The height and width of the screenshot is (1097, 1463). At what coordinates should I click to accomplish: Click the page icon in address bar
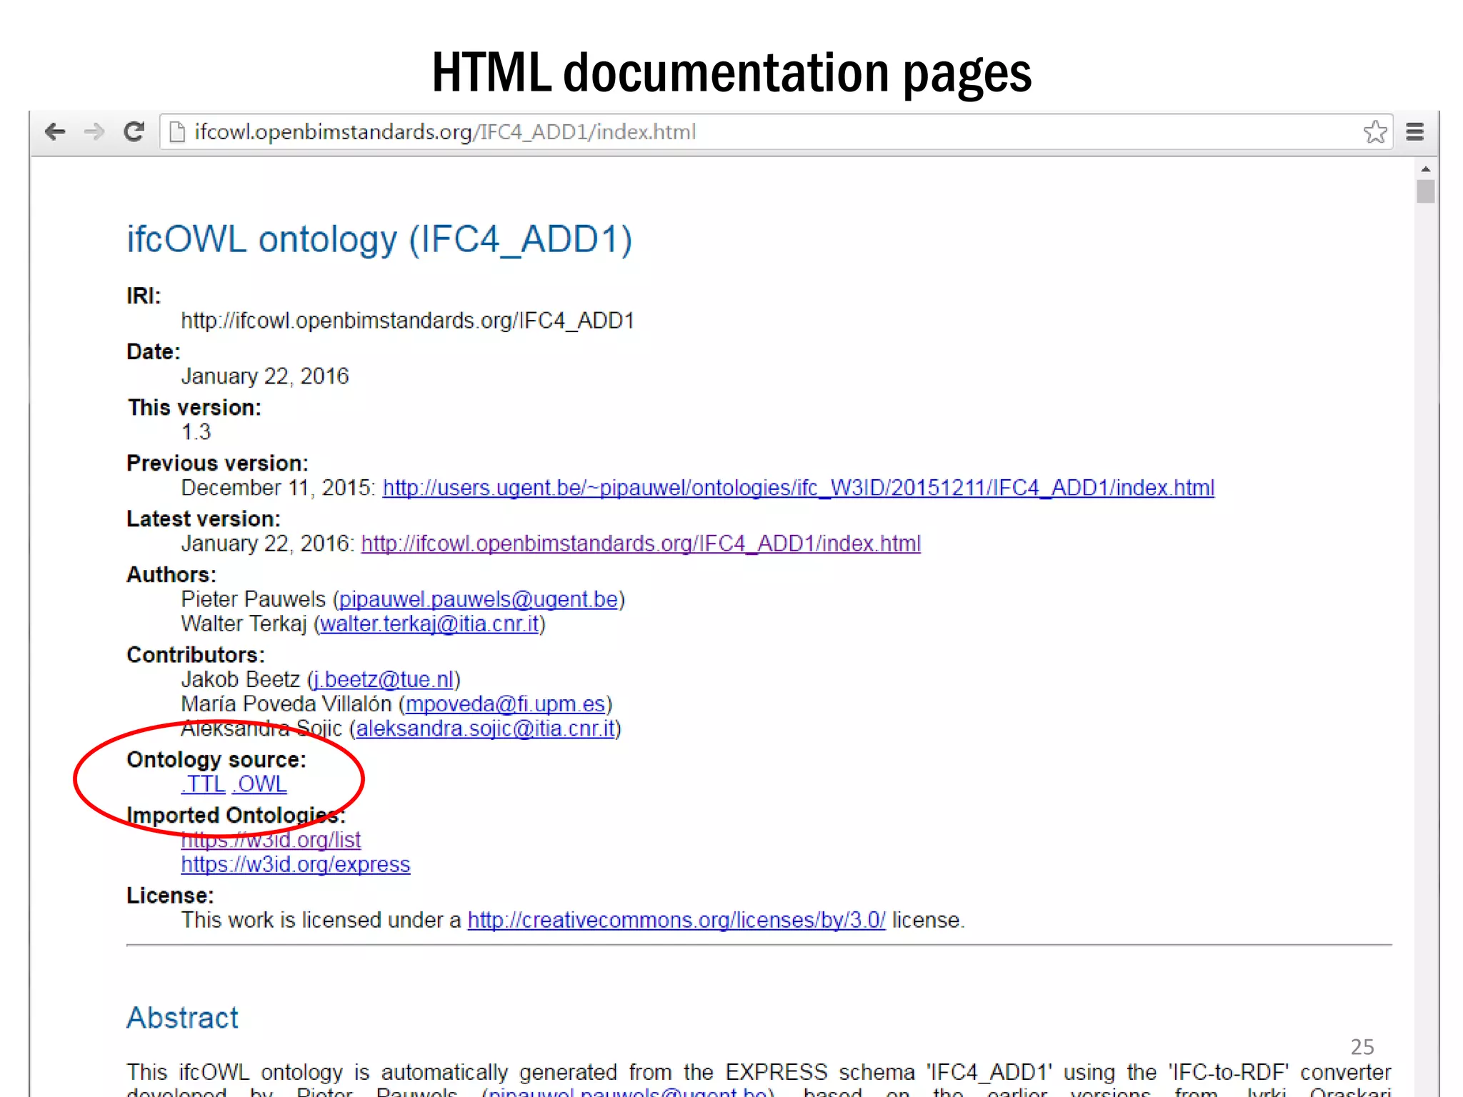[176, 132]
